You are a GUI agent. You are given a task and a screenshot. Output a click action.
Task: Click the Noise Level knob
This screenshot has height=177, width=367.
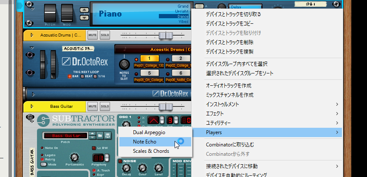158,168
